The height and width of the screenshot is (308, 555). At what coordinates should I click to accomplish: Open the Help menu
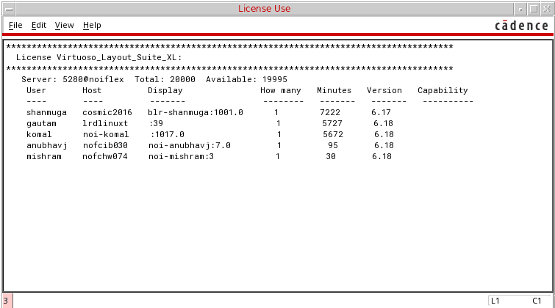(x=92, y=26)
